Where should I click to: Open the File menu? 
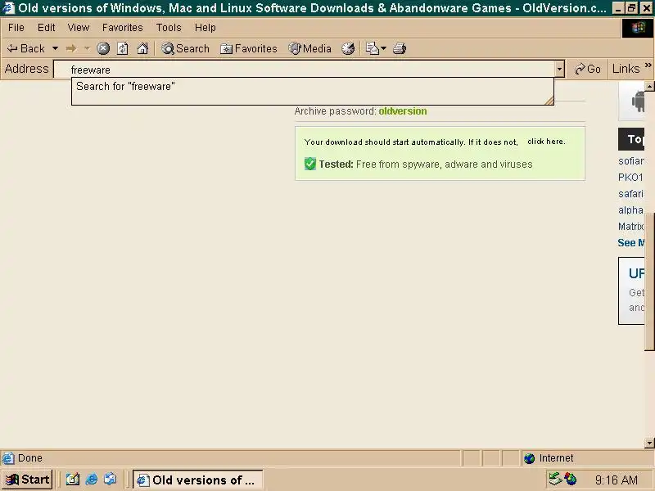[16, 28]
